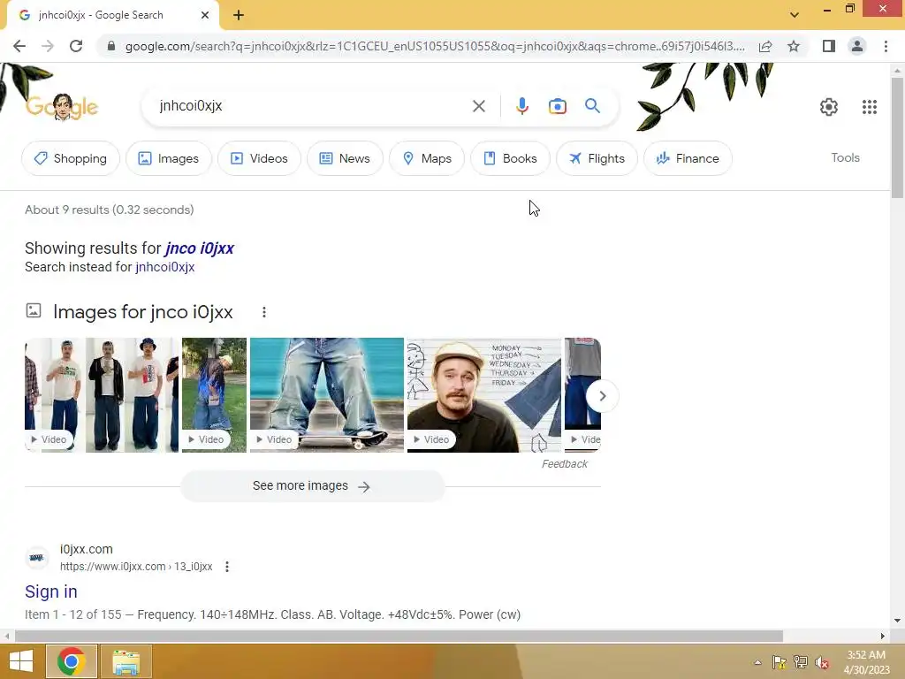Close the jnhcoi0xjx Google Search tab
Image resolution: width=905 pixels, height=679 pixels.
[x=205, y=15]
